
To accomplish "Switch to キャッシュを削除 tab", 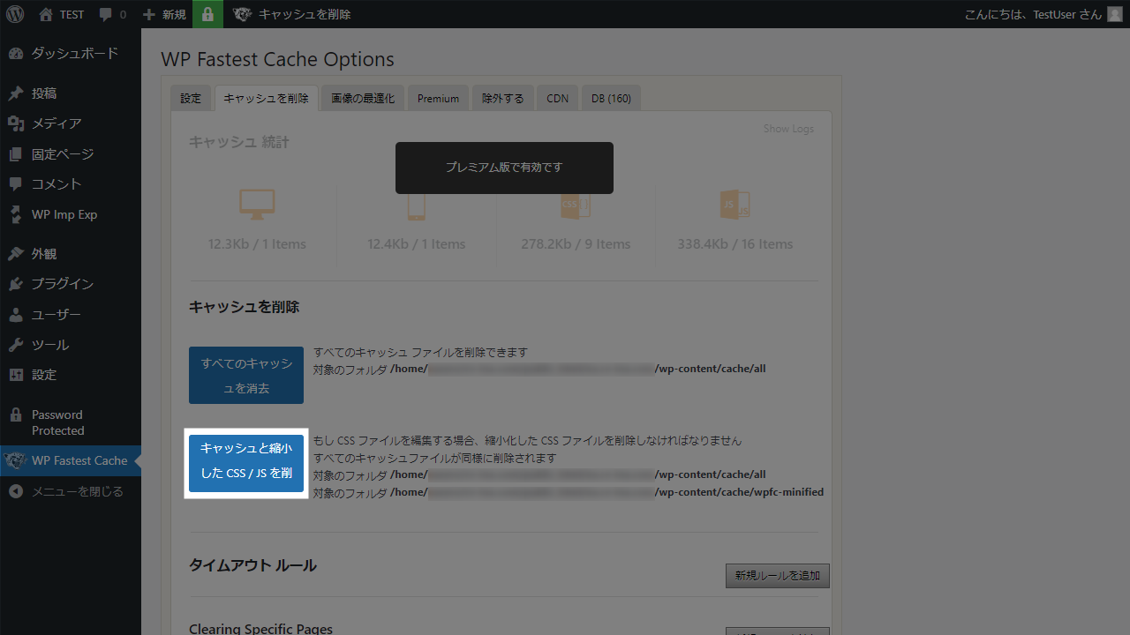I will click(266, 98).
